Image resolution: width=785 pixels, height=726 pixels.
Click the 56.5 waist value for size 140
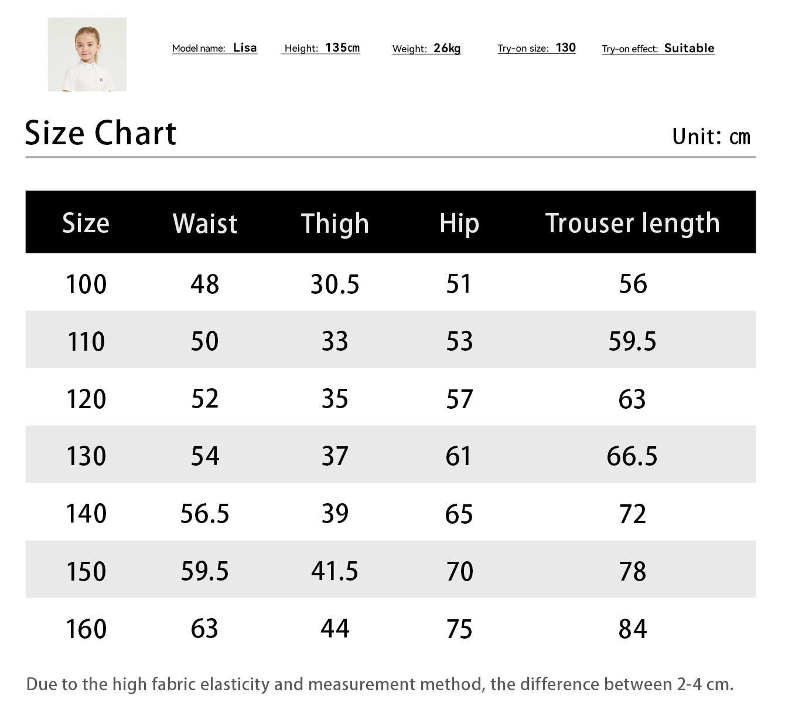[x=205, y=514]
